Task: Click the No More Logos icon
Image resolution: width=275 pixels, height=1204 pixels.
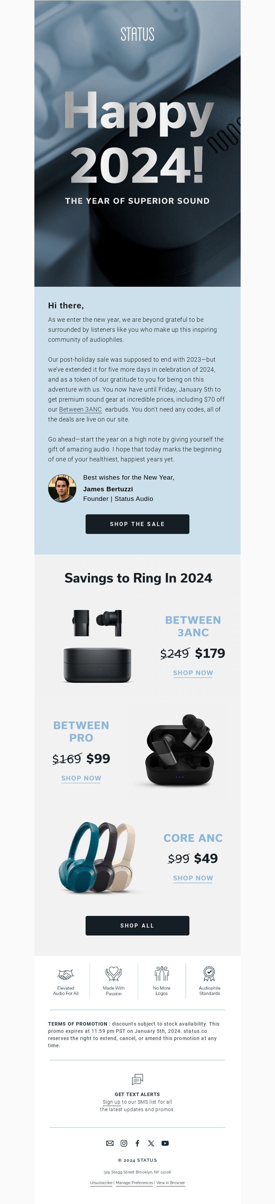Action: 162,974
